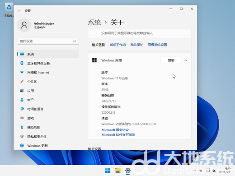Click the install date 2022/4/13

click(108, 101)
